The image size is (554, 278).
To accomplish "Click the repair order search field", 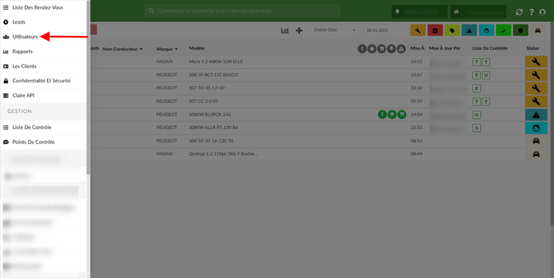I will 243,11.
